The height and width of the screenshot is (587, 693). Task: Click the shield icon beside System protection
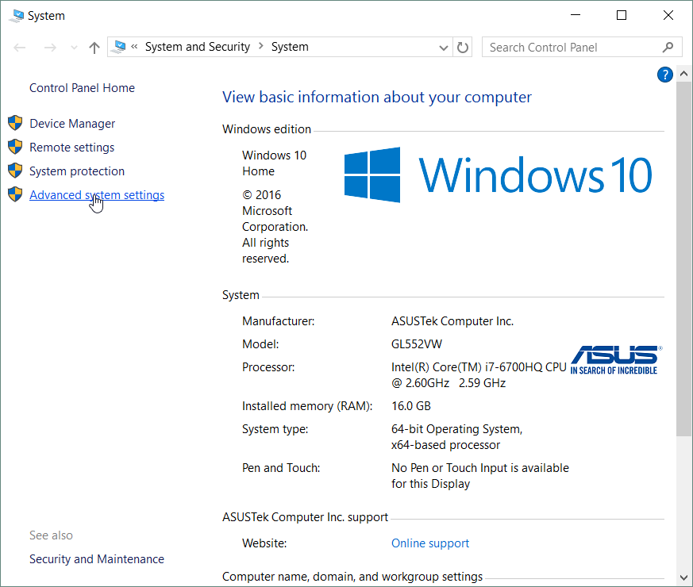(15, 171)
